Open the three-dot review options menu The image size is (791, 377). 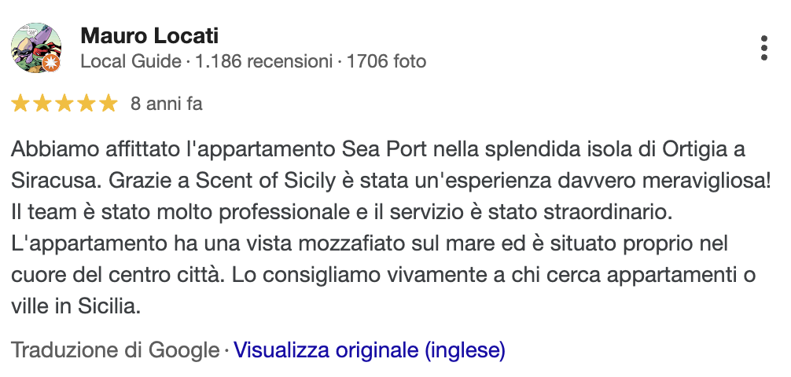(763, 49)
